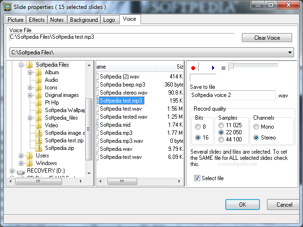Image resolution: width=303 pixels, height=227 pixels.
Task: Select the file Softpedia-test.wav
Action: point(121,157)
